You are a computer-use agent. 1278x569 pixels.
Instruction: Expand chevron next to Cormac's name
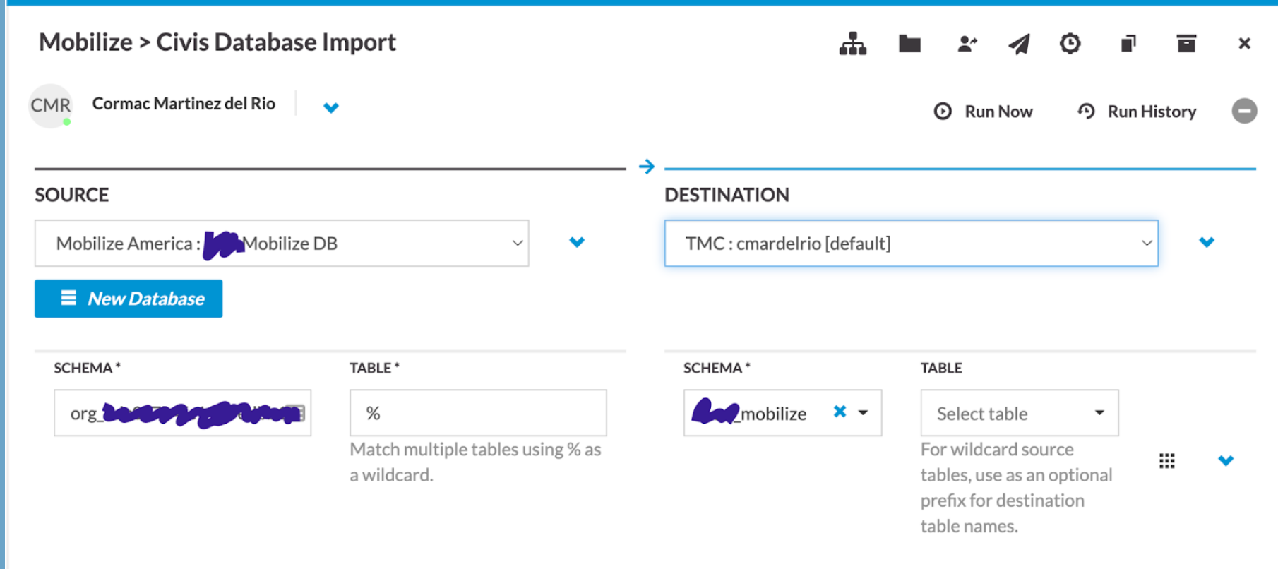pos(330,108)
